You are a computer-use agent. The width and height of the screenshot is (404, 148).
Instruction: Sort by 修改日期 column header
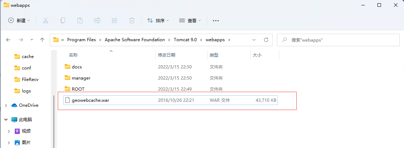(166, 55)
